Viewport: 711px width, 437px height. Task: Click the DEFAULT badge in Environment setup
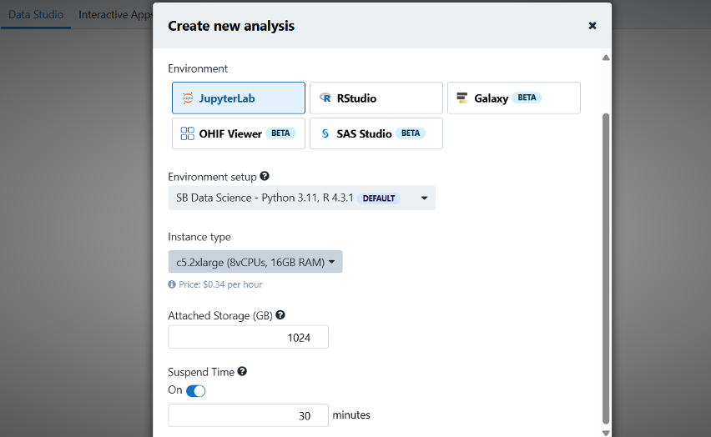click(379, 198)
